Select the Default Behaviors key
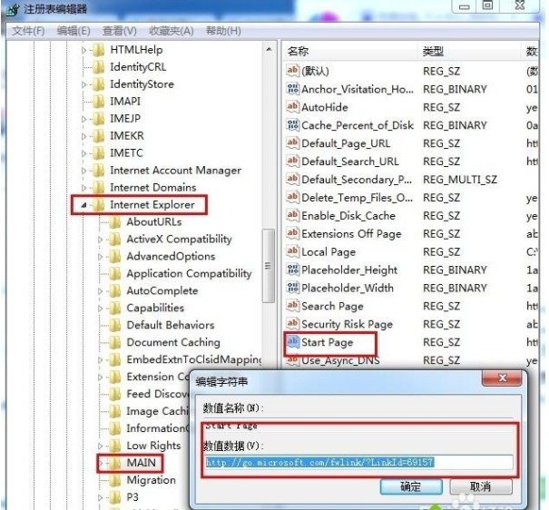Image resolution: width=549 pixels, height=510 pixels. pos(171,325)
